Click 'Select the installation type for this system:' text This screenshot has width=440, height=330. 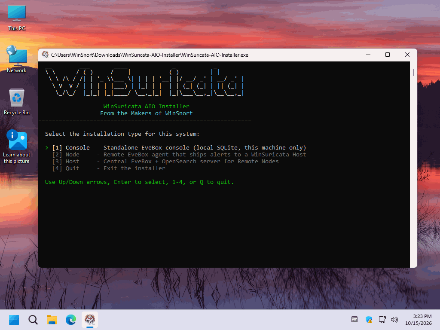122,134
